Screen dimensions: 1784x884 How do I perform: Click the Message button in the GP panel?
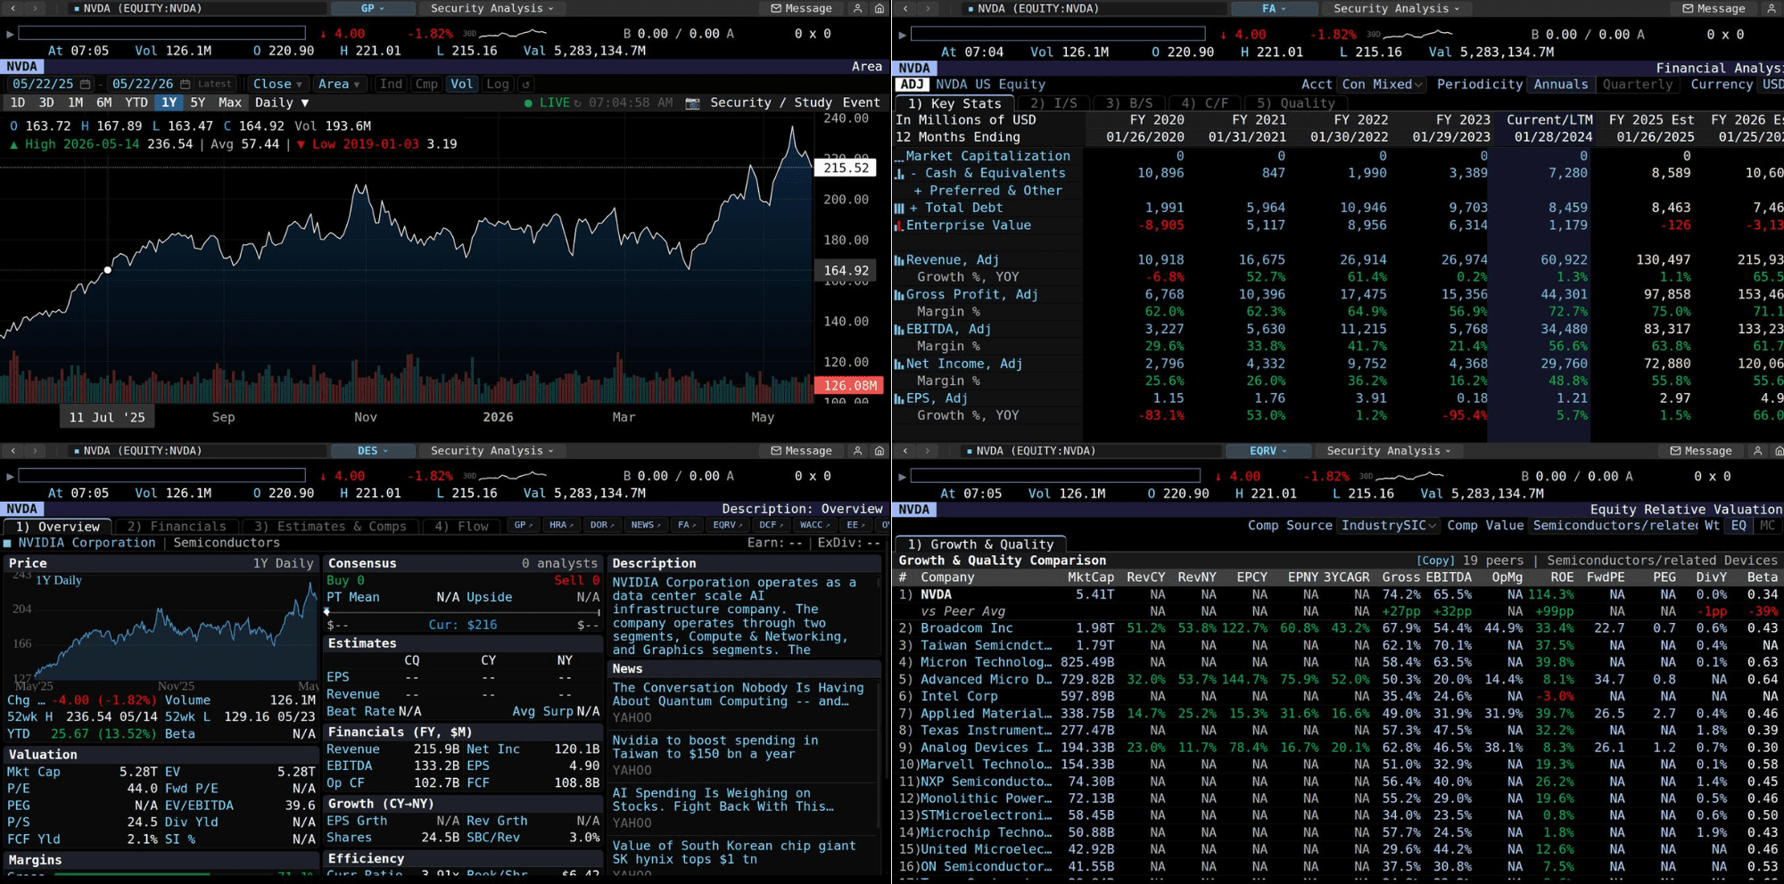point(801,8)
